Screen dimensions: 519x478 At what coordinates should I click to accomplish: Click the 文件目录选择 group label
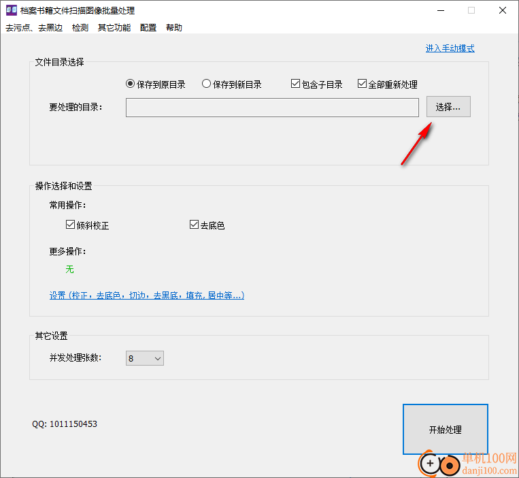pos(60,62)
